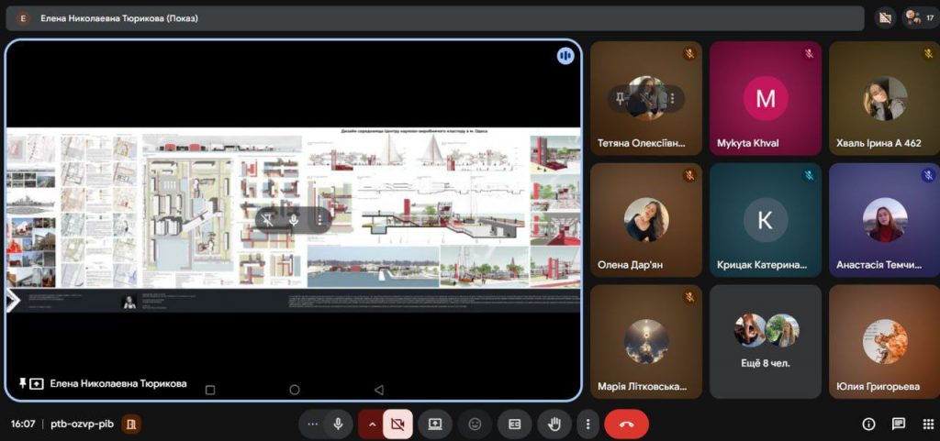Raise your hand using the hand icon
Image resolution: width=940 pixels, height=441 pixels.
(554, 424)
